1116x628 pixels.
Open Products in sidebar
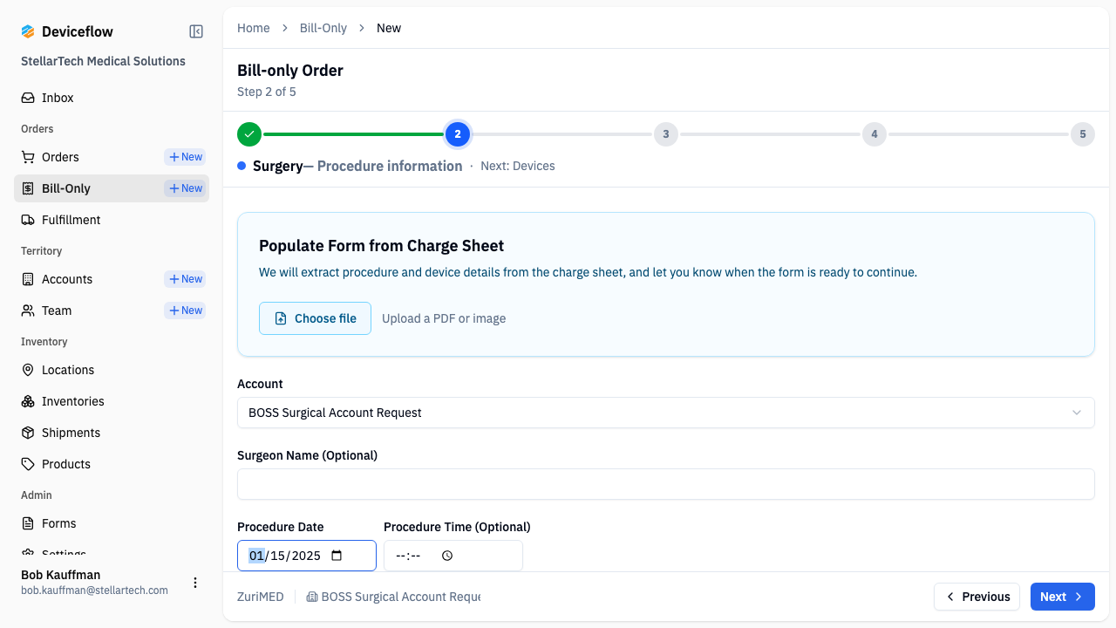coord(112,464)
